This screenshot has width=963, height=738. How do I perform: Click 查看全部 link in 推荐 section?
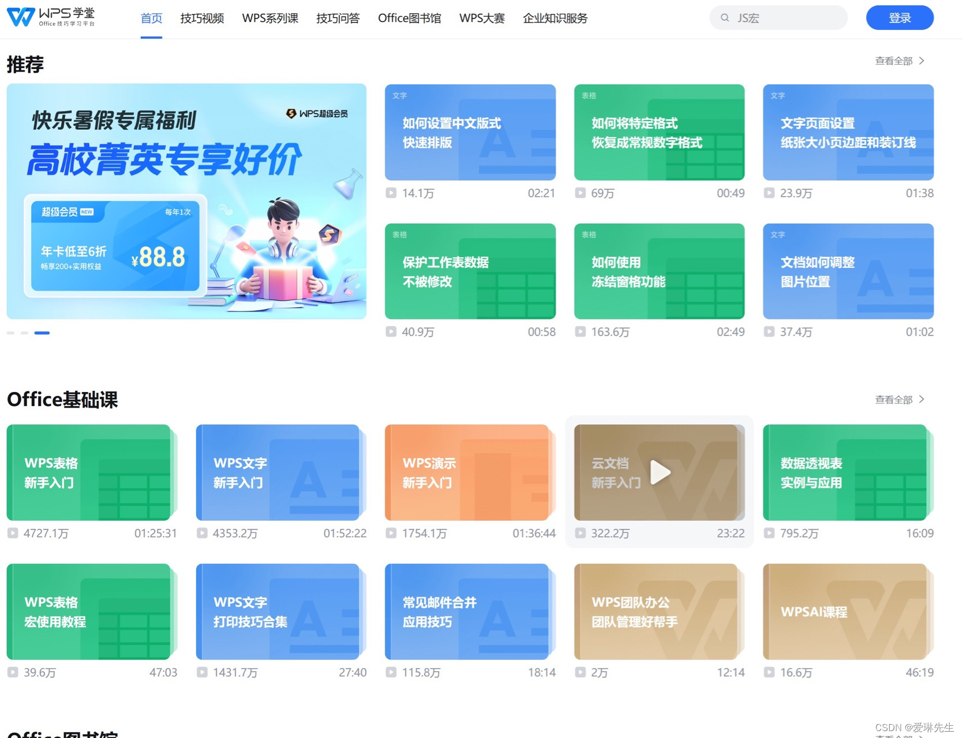tap(894, 61)
